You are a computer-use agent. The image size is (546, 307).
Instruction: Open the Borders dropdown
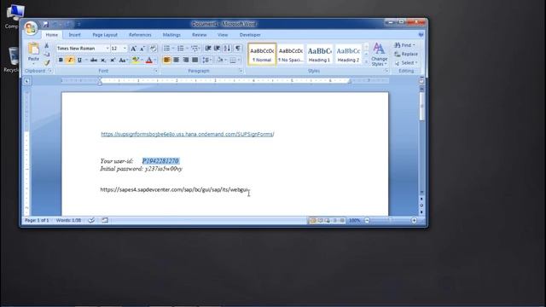point(235,61)
